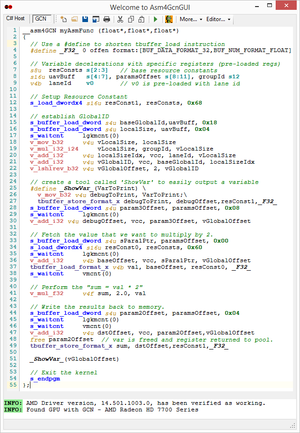300x433 pixels.
Task: Click the New file icon
Action: point(64,19)
